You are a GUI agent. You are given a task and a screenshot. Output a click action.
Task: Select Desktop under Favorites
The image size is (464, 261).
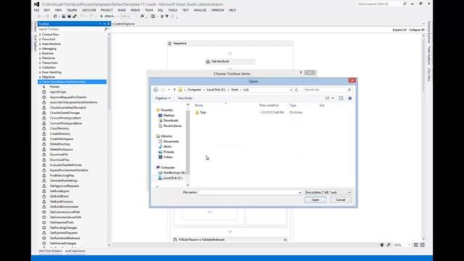tap(167, 115)
